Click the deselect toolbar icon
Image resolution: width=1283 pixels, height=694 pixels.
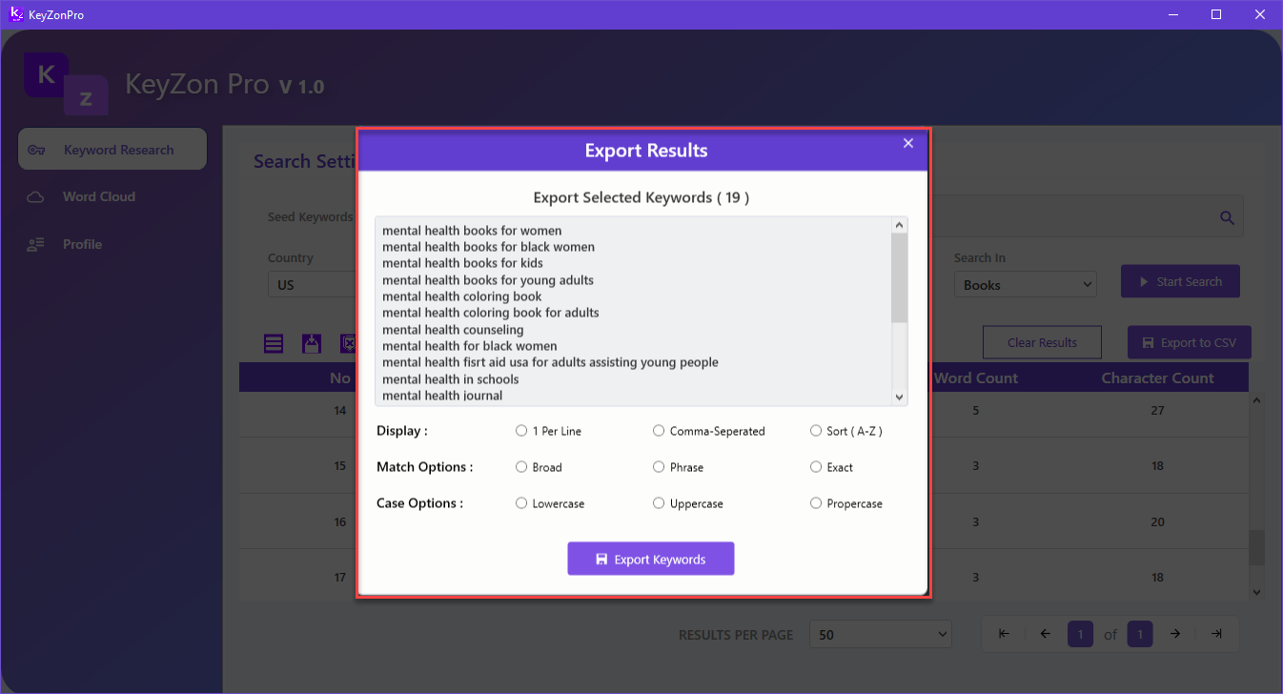(347, 343)
